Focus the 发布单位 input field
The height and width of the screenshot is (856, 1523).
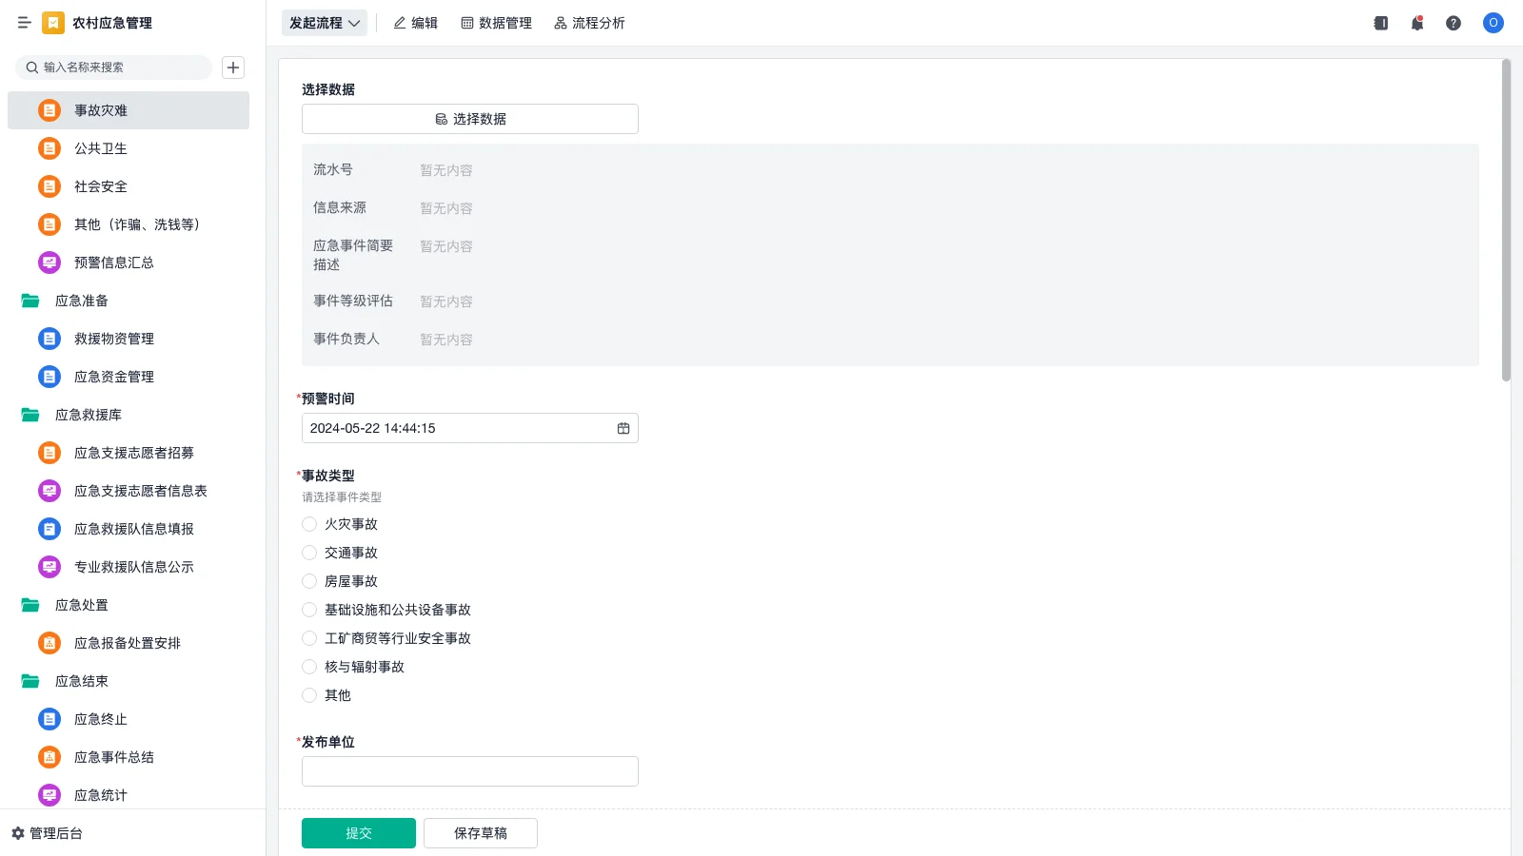470,771
